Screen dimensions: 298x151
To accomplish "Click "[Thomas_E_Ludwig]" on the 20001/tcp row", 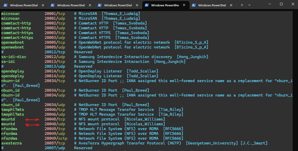I will coord(121,14).
